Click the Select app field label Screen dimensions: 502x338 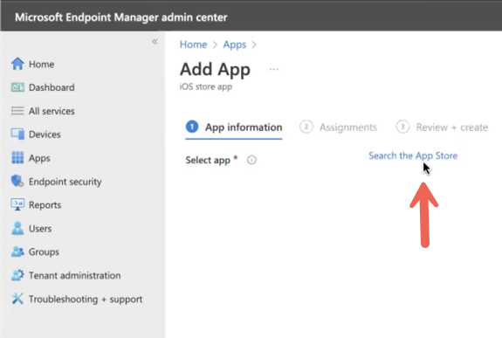click(208, 160)
